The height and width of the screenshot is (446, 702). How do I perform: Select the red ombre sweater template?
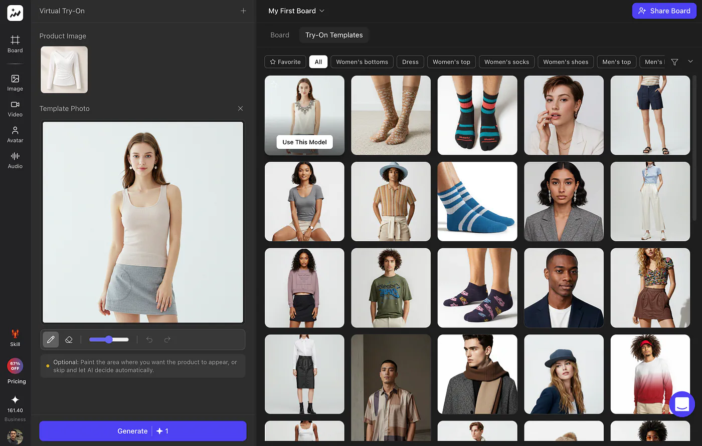[650, 374]
